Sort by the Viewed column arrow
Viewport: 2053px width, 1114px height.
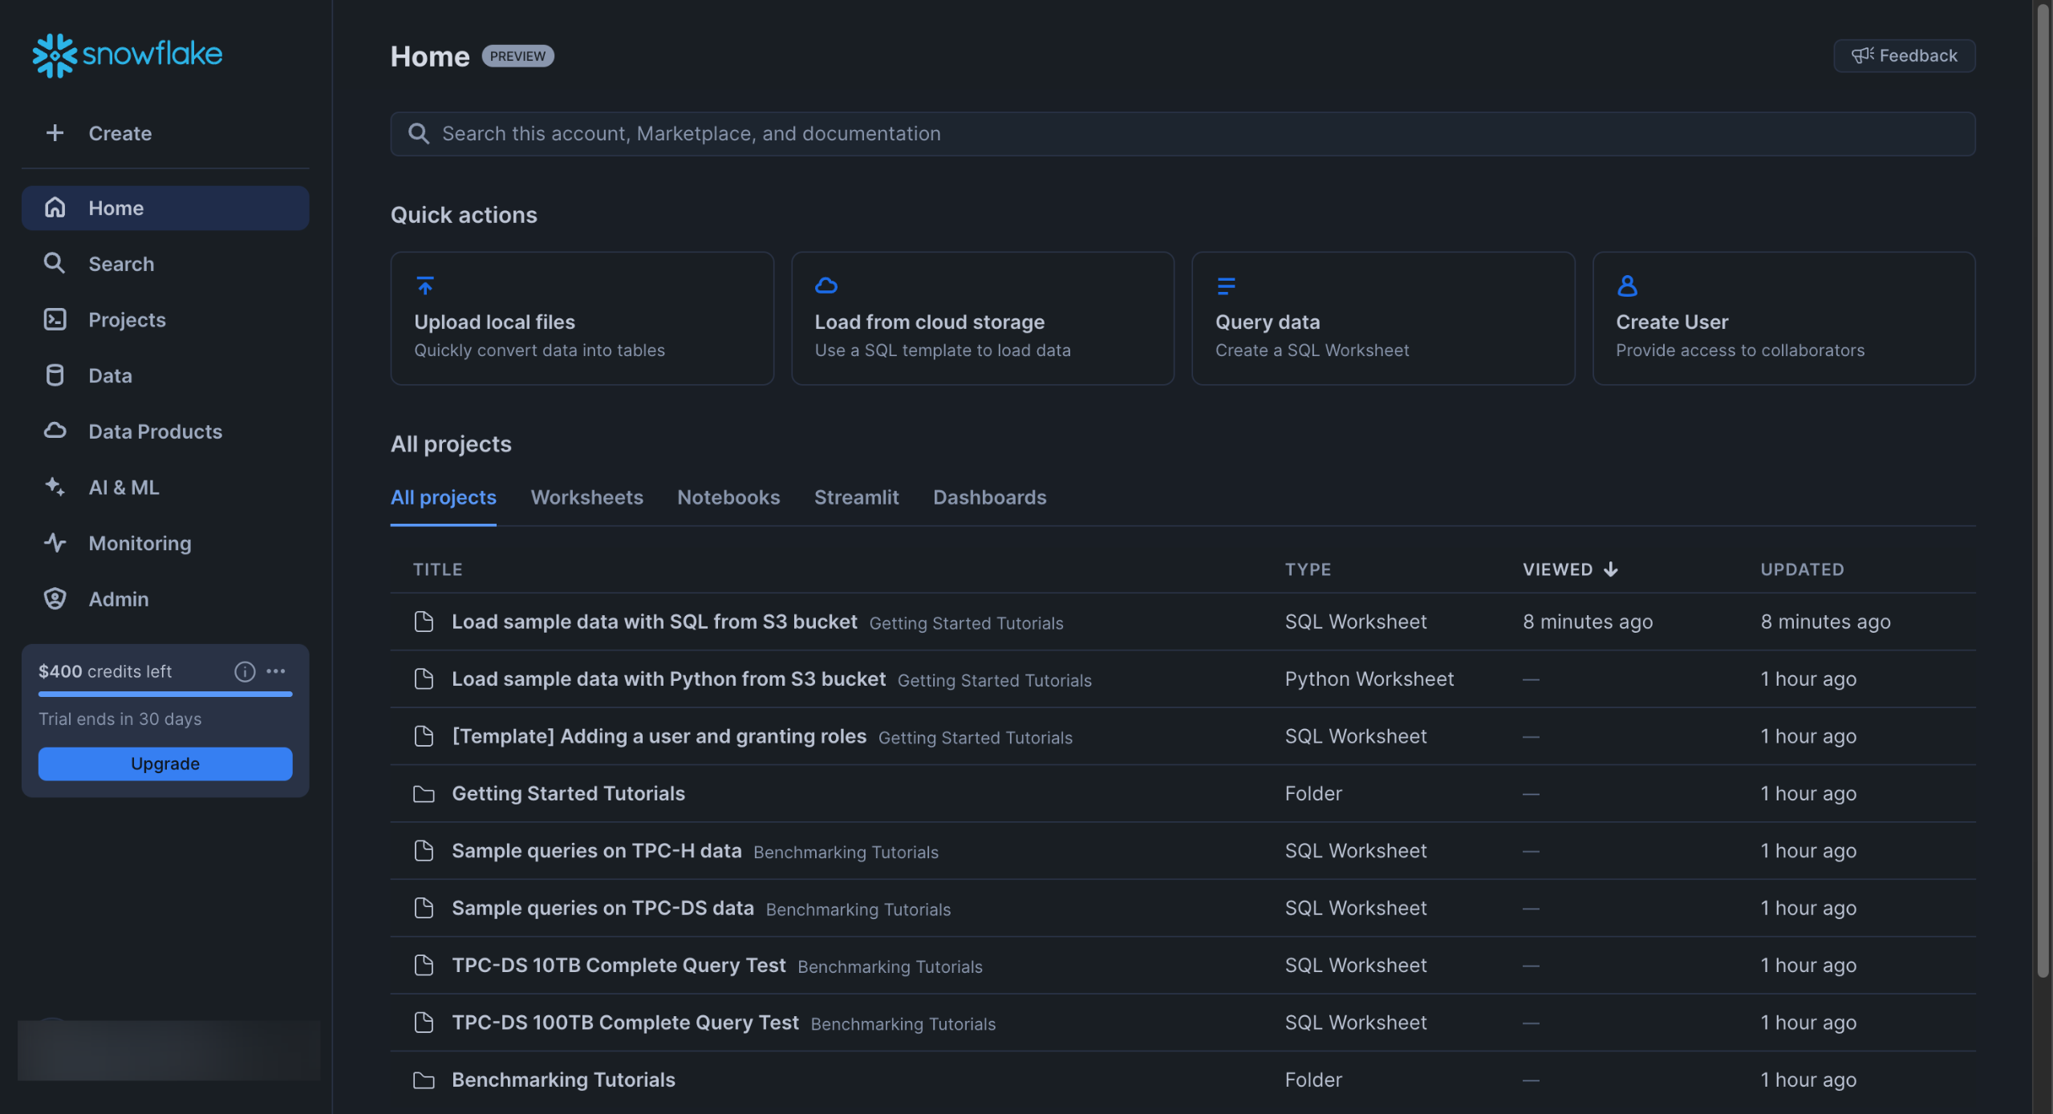[1610, 569]
